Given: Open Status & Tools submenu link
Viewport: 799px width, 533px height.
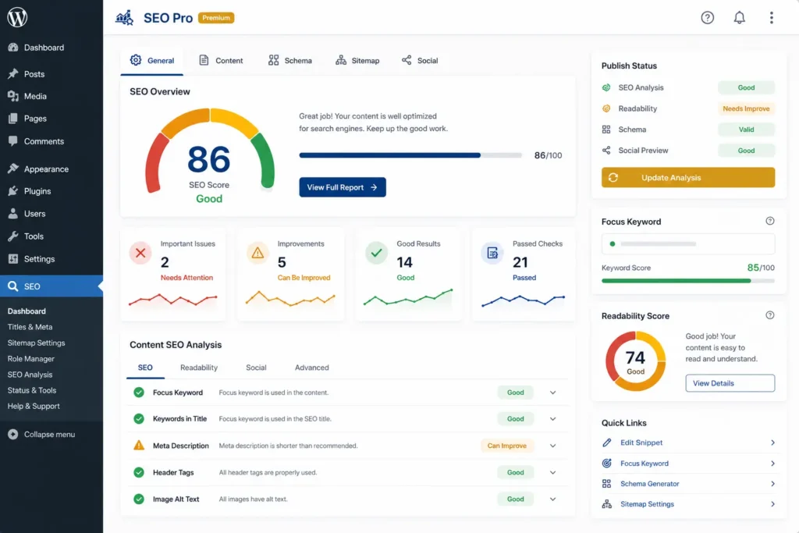Looking at the screenshot, I should 31,390.
